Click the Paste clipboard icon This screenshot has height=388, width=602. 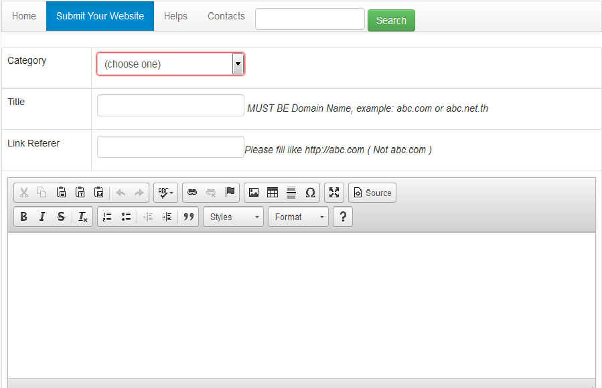pyautogui.click(x=61, y=193)
